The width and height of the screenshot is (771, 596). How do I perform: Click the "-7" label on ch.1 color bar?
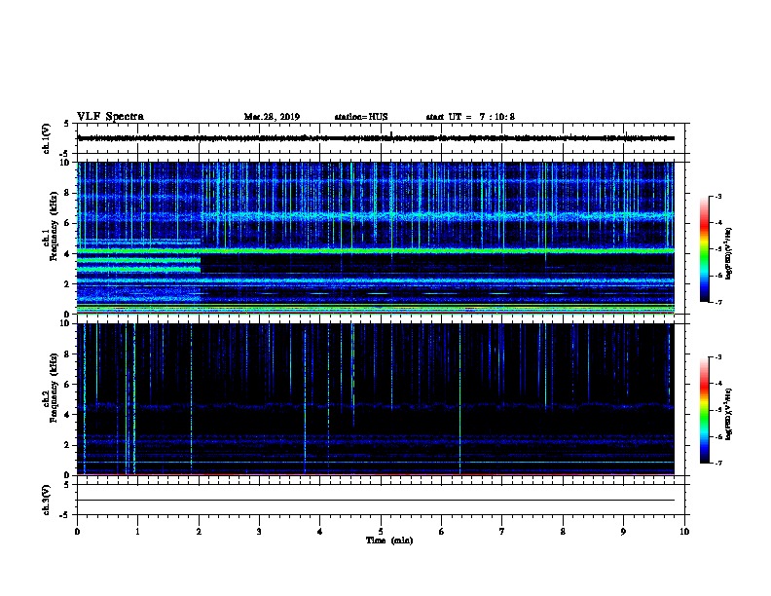(x=718, y=302)
